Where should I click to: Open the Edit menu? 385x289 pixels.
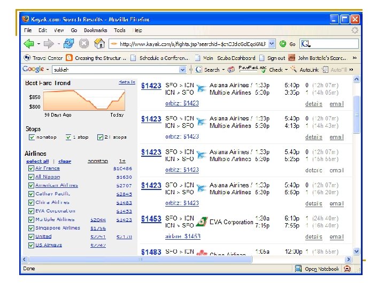tap(43, 30)
